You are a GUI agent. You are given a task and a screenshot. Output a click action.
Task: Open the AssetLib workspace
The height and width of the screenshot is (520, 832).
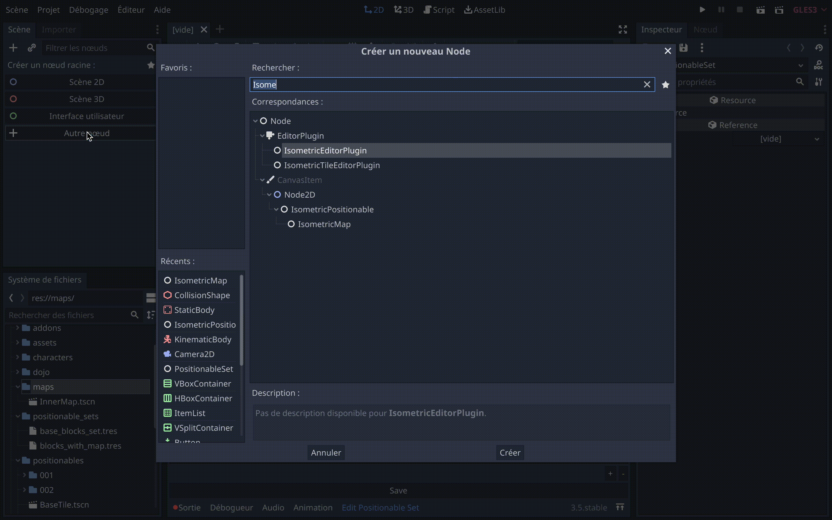[484, 10]
